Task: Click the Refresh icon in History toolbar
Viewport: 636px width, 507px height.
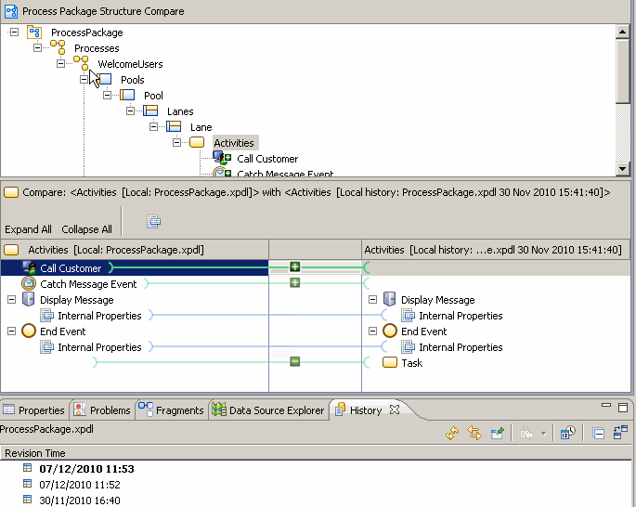Action: point(452,434)
